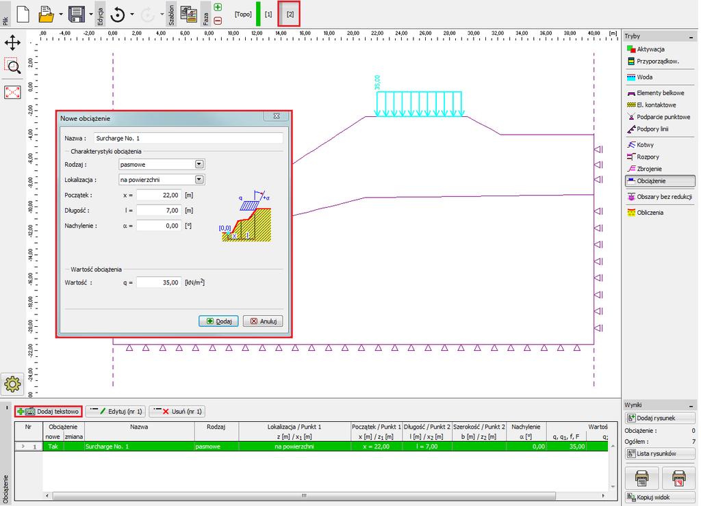Fit drawing to window with red arrows icon
Screen dimensions: 701x506
tap(12, 92)
